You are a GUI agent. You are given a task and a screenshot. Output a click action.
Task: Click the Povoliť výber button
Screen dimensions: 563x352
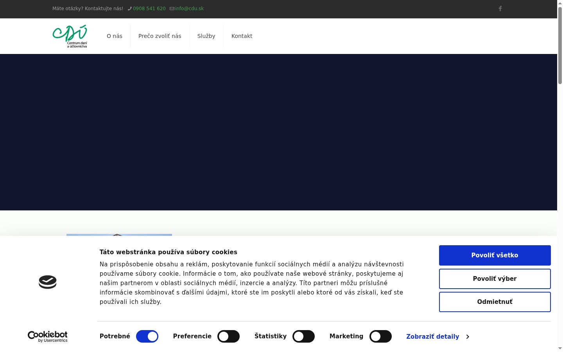click(x=495, y=279)
